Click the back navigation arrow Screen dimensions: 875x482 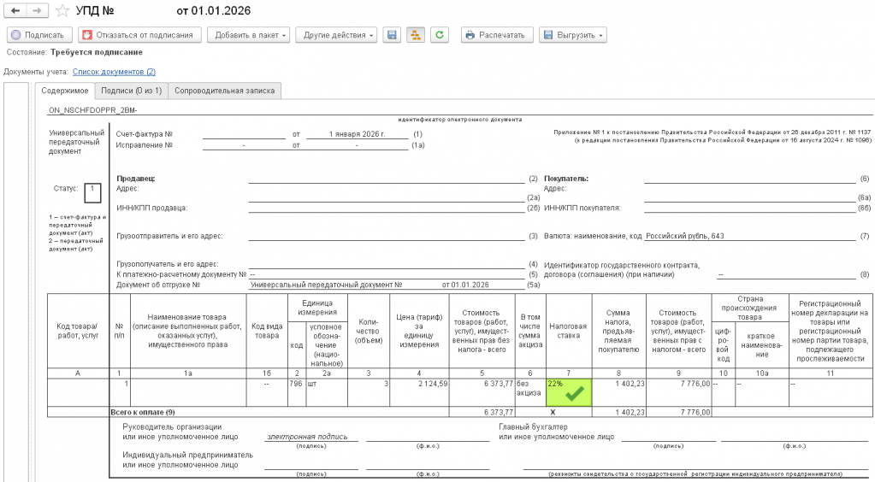pyautogui.click(x=15, y=10)
